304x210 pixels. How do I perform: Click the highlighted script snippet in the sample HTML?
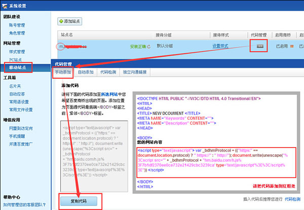216,162
